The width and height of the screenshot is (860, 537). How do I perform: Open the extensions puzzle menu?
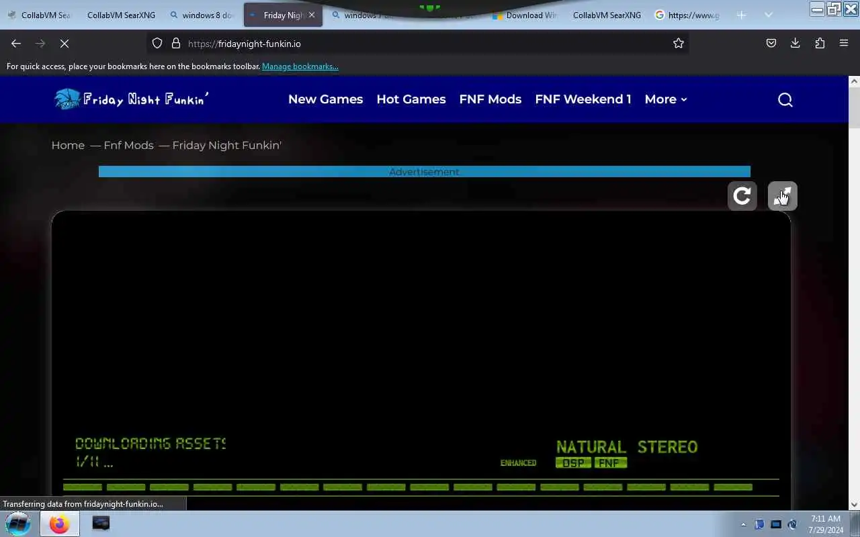click(820, 43)
